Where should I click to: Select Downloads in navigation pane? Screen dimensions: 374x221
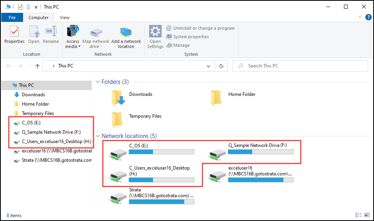(33, 95)
